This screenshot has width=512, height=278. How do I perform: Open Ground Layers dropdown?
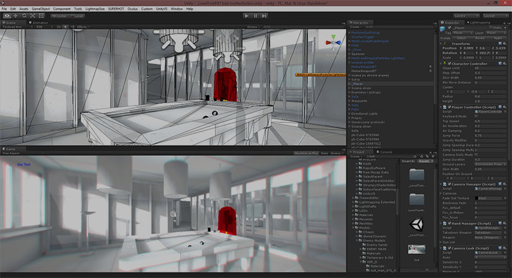490,164
